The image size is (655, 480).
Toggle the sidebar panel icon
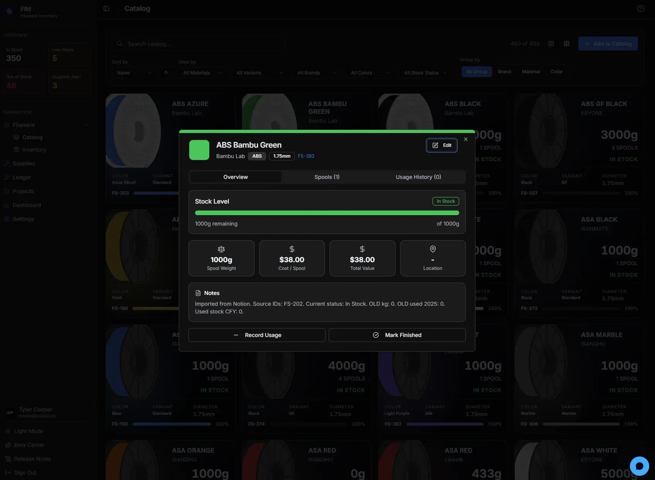pyautogui.click(x=106, y=8)
